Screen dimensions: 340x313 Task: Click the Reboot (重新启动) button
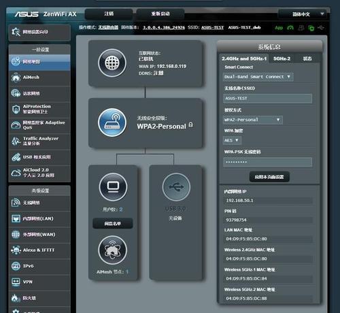tap(160, 14)
